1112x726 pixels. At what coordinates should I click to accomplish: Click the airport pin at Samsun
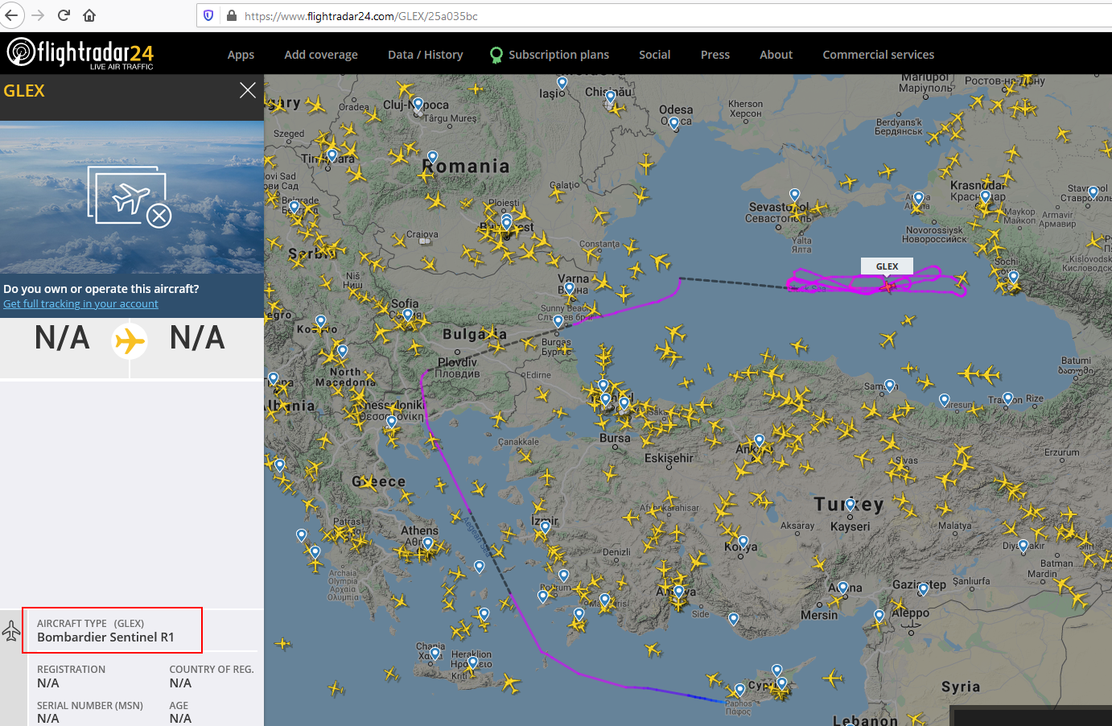[890, 385]
